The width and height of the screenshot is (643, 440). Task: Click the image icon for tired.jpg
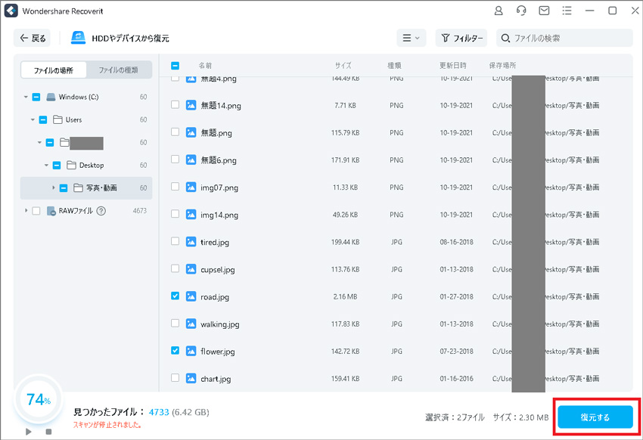pyautogui.click(x=191, y=242)
